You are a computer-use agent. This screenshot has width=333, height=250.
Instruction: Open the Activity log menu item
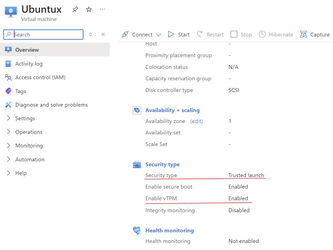pos(29,64)
